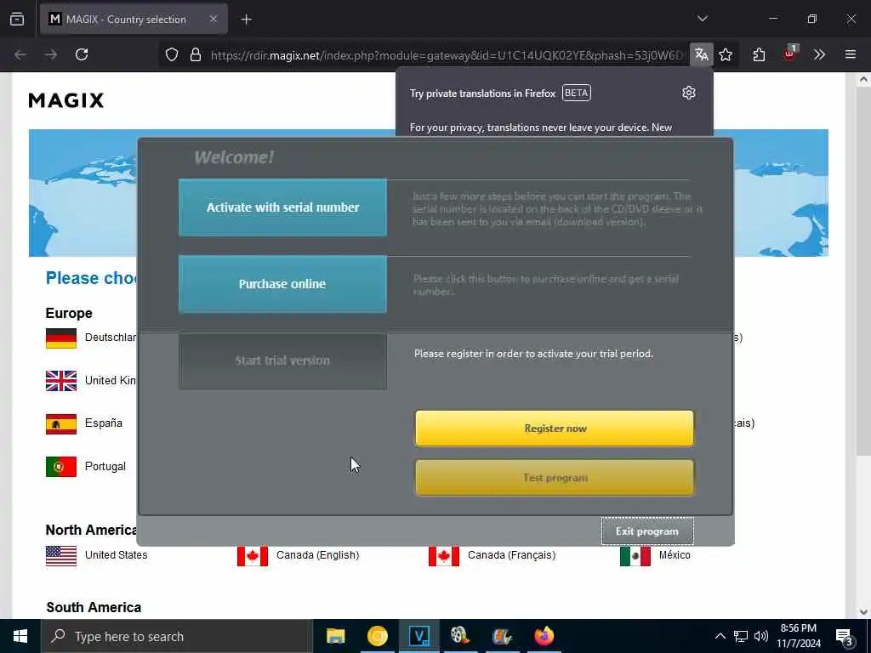Click the URL address bar
The image size is (871, 653).
(x=447, y=55)
